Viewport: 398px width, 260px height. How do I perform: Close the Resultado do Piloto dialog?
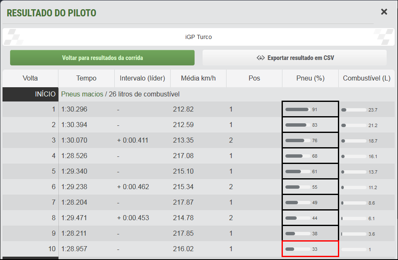(x=384, y=12)
